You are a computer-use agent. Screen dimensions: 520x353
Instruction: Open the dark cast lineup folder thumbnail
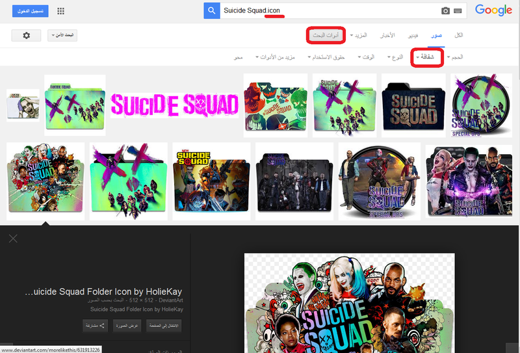pyautogui.click(x=294, y=181)
